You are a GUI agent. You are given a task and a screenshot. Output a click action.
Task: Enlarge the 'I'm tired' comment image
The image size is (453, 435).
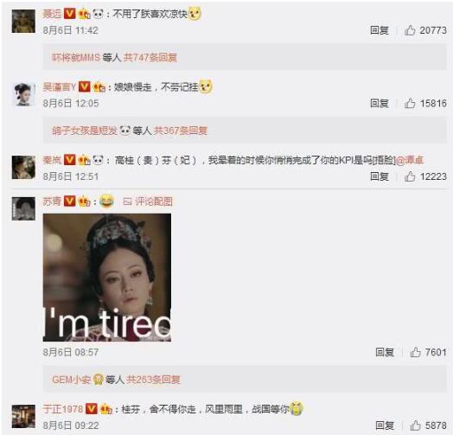click(107, 278)
